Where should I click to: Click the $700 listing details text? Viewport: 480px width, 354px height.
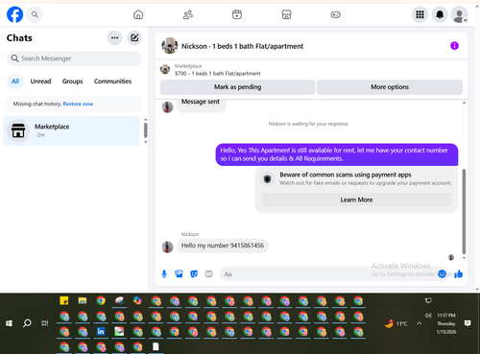[218, 74]
